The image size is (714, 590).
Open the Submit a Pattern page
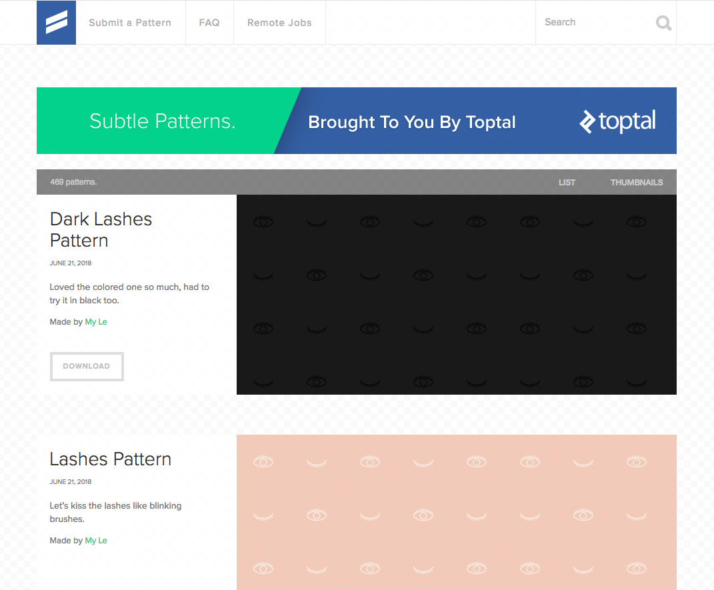(x=130, y=22)
